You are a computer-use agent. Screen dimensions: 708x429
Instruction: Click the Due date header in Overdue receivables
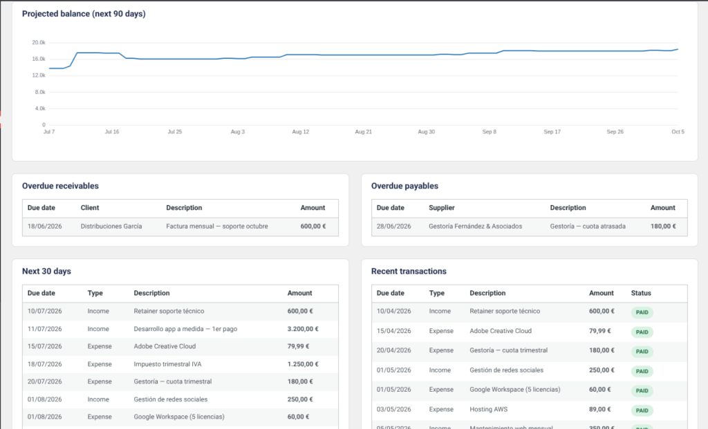point(41,208)
